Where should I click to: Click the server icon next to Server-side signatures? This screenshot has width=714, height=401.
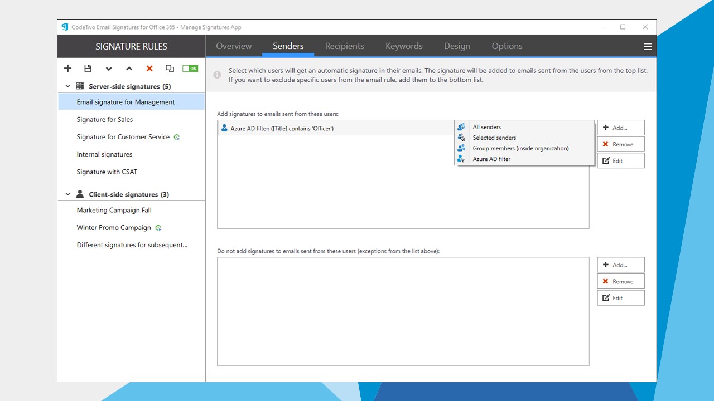[x=80, y=86]
